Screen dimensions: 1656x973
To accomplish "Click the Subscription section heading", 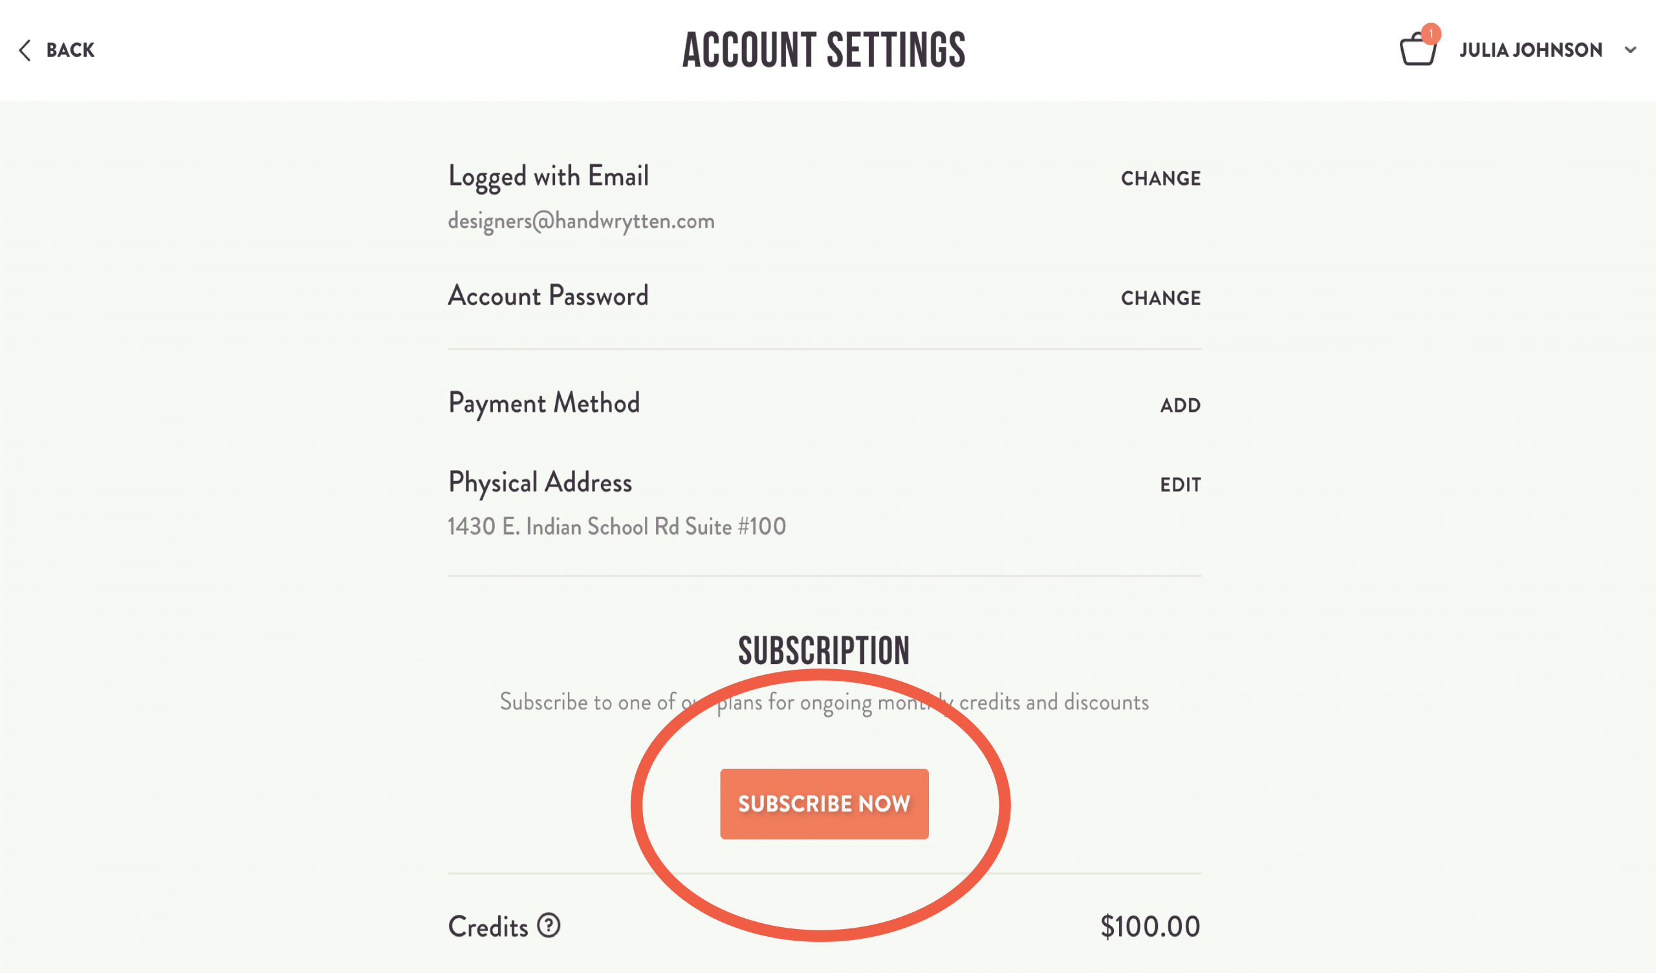I will [x=824, y=650].
